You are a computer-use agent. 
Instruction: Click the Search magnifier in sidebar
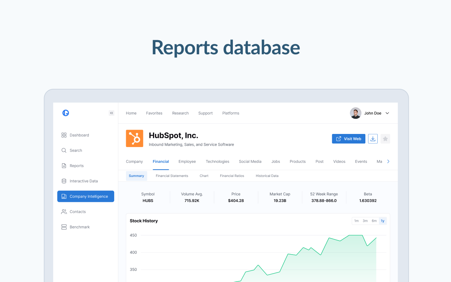pyautogui.click(x=64, y=151)
